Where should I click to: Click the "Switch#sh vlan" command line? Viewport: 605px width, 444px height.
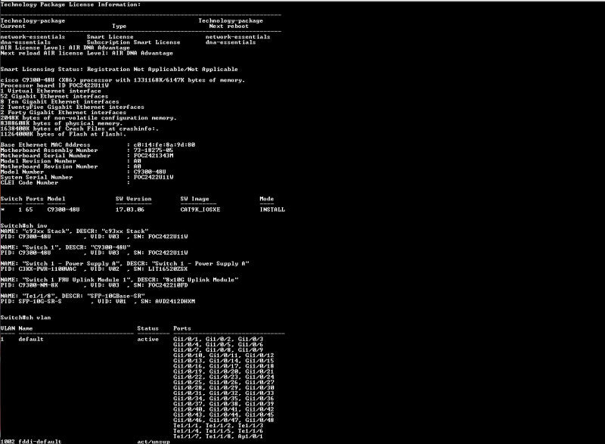(x=26, y=318)
